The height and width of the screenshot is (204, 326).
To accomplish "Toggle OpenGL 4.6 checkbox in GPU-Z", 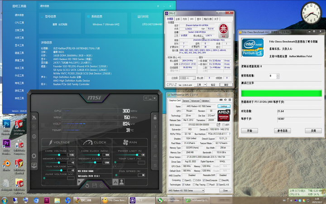I will pyautogui.click(x=217, y=185).
